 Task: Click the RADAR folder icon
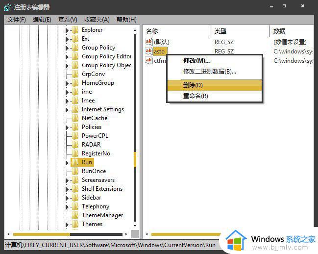point(75,145)
